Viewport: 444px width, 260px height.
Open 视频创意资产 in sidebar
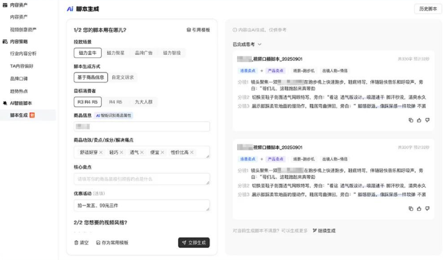(23, 30)
